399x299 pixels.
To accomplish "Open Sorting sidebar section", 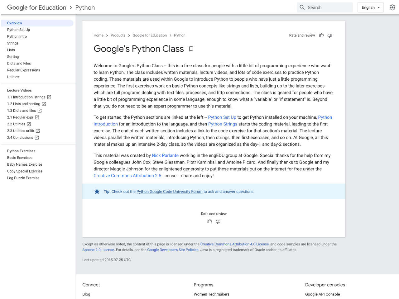I will pyautogui.click(x=13, y=57).
